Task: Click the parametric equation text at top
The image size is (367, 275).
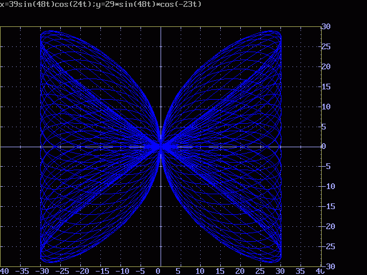Action: (x=99, y=4)
